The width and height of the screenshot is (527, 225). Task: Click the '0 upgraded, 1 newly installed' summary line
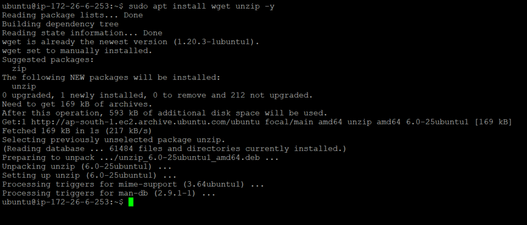coord(157,96)
